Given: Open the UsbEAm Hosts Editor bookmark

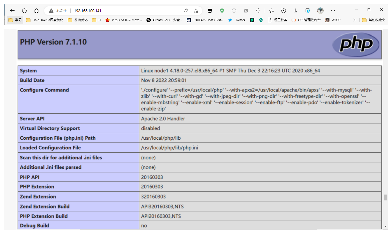Looking at the screenshot, I should [x=205, y=20].
